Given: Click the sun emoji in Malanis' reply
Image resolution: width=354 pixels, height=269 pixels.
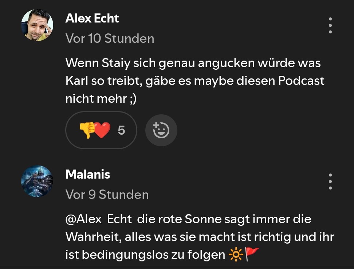Looking at the screenshot, I should [x=235, y=255].
